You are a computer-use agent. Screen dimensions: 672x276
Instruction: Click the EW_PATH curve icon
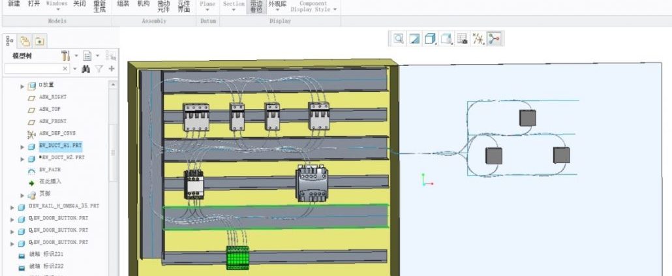click(x=31, y=171)
